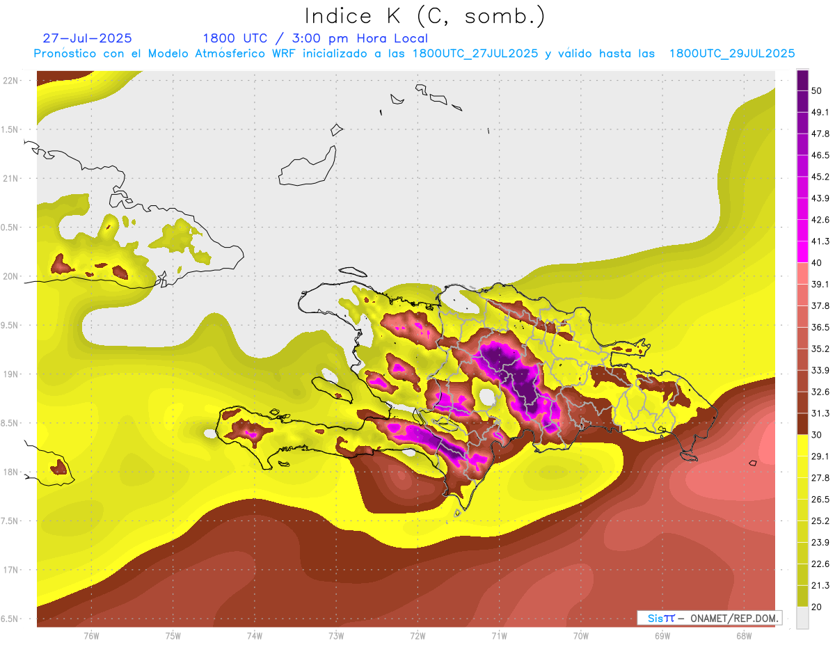Select the bright yellow segment between 29.1 and 30

coord(803,445)
